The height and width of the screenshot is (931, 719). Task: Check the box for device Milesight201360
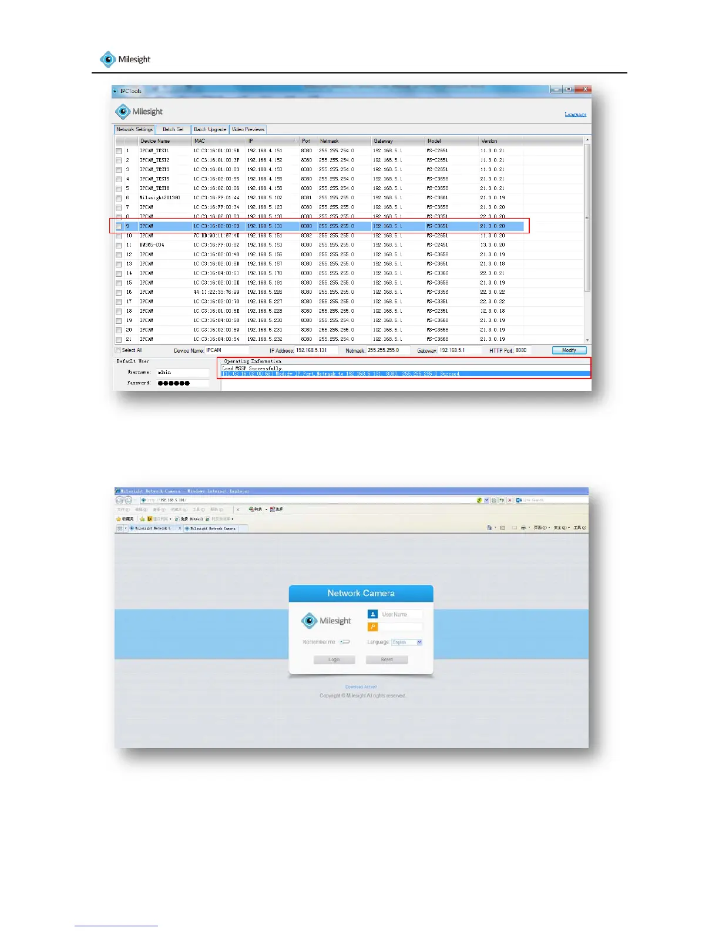tap(119, 198)
